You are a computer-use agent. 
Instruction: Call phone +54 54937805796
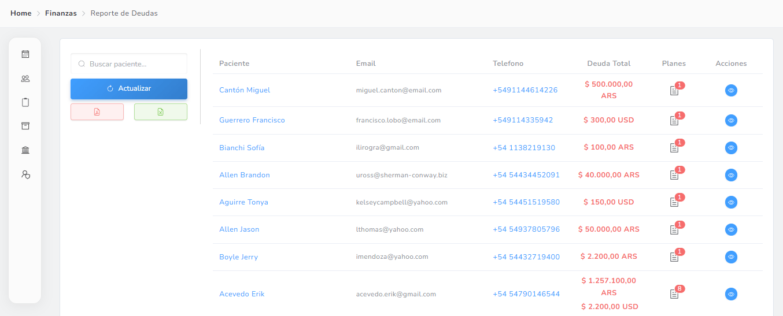pos(526,229)
